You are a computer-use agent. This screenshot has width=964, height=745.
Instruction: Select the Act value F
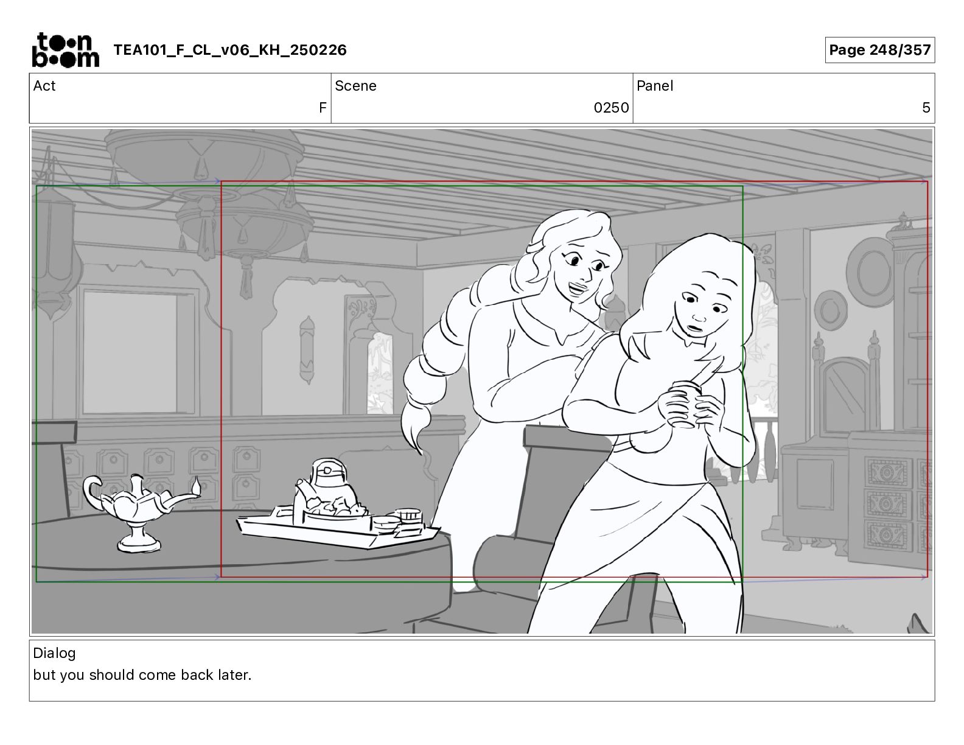click(x=323, y=108)
